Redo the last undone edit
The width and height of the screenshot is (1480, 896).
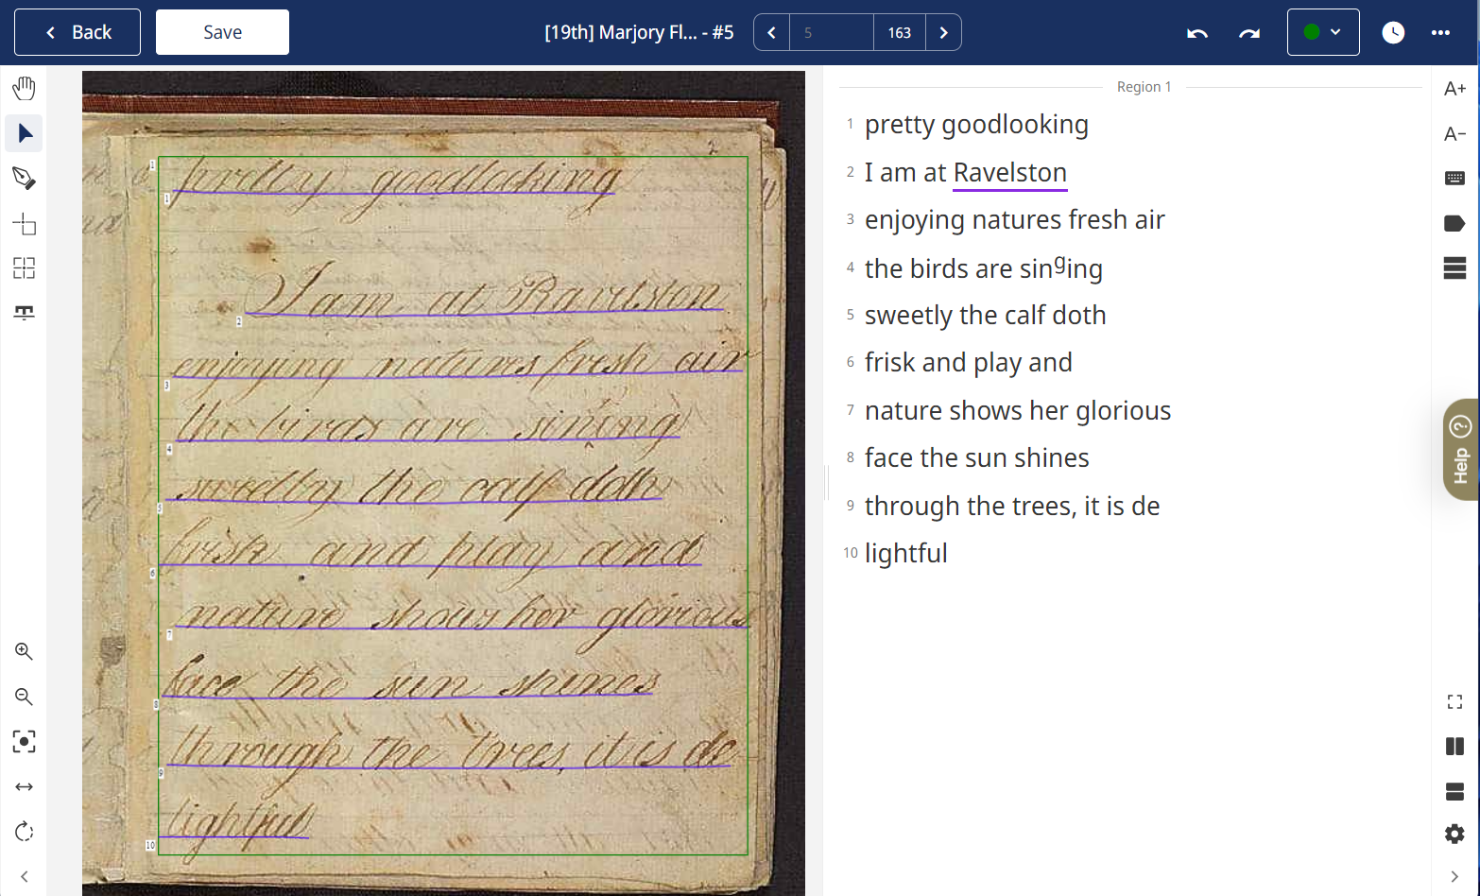[x=1249, y=33]
